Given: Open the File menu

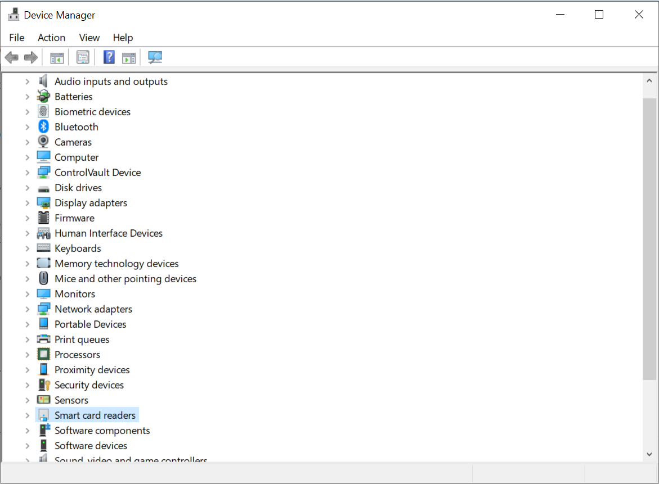Looking at the screenshot, I should (17, 37).
